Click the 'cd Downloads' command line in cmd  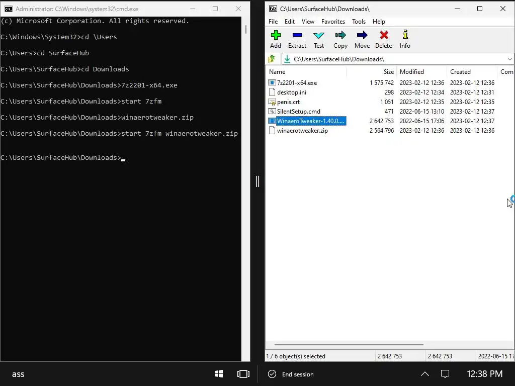tap(105, 69)
